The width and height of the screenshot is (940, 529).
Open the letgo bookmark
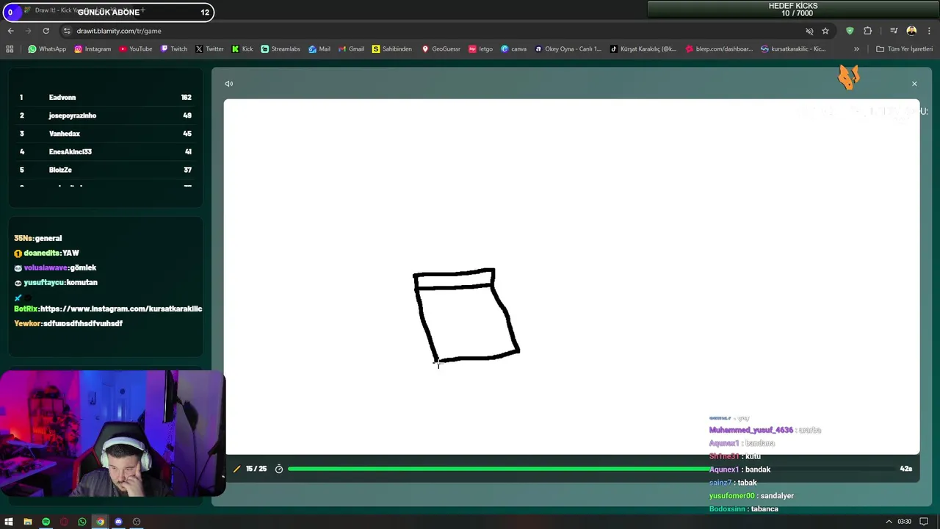pyautogui.click(x=480, y=49)
